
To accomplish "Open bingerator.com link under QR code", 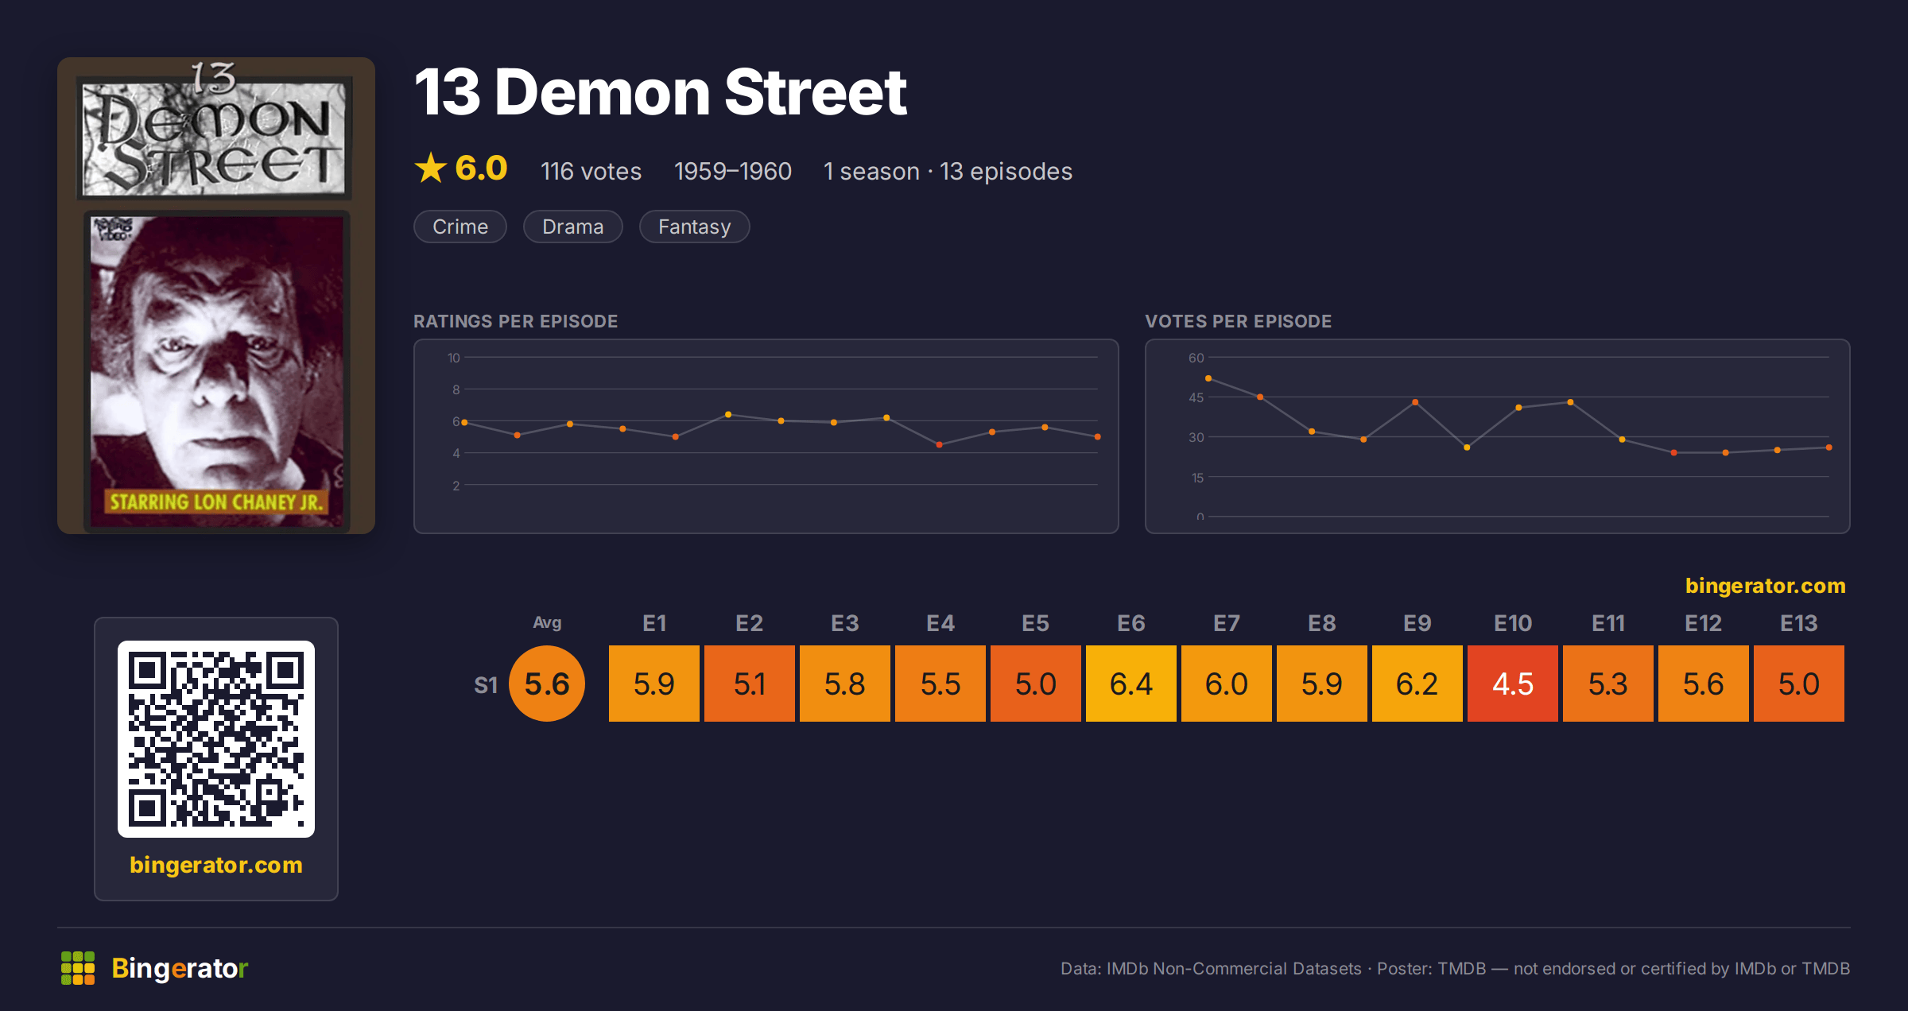I will pos(216,865).
